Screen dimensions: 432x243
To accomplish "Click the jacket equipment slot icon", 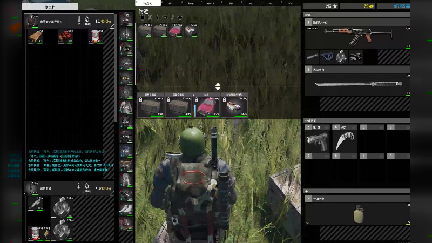I will pyautogui.click(x=126, y=107).
